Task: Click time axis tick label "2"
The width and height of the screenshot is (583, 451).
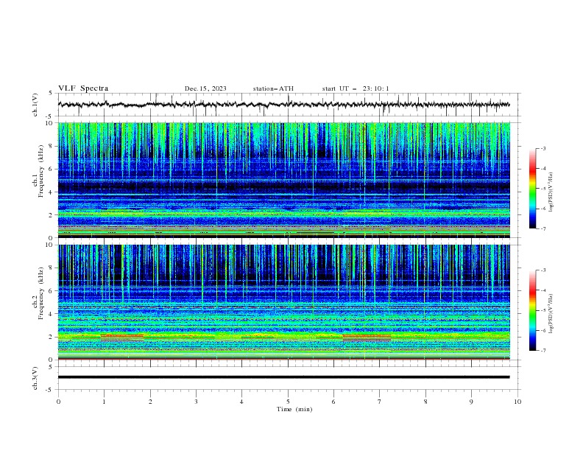Action: 150,402
